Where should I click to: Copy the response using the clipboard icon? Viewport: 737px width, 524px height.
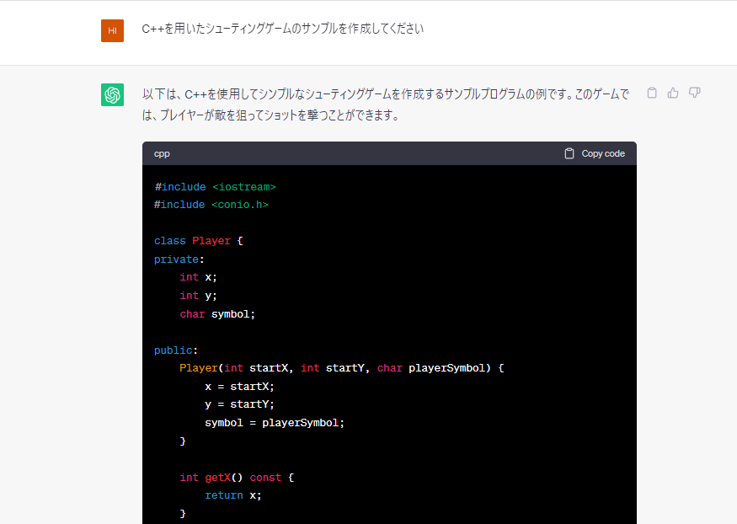click(652, 93)
